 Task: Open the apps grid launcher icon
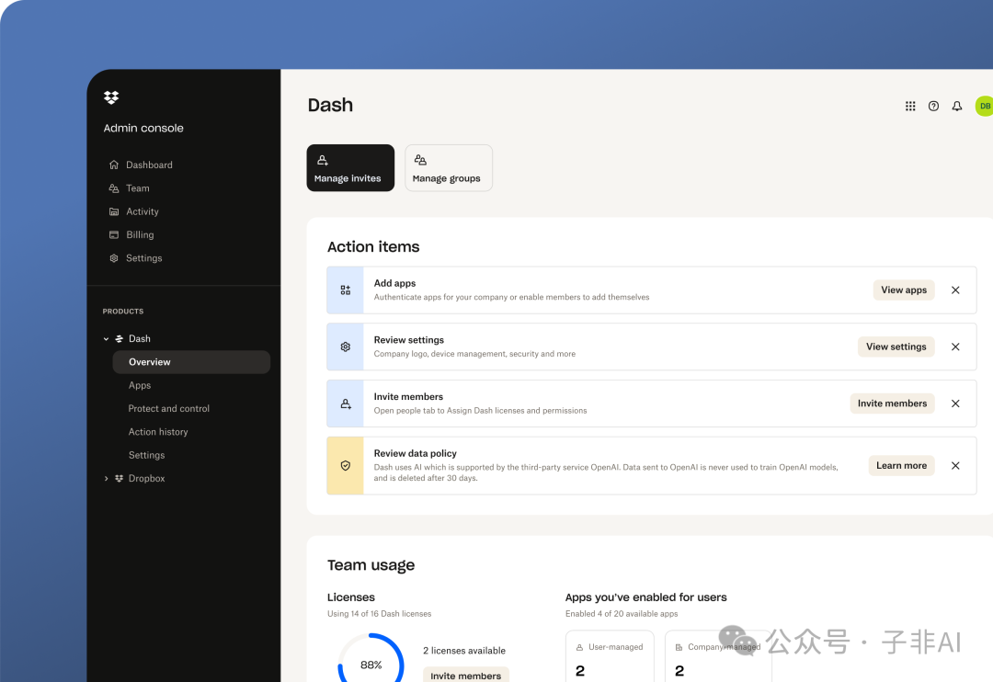point(910,107)
